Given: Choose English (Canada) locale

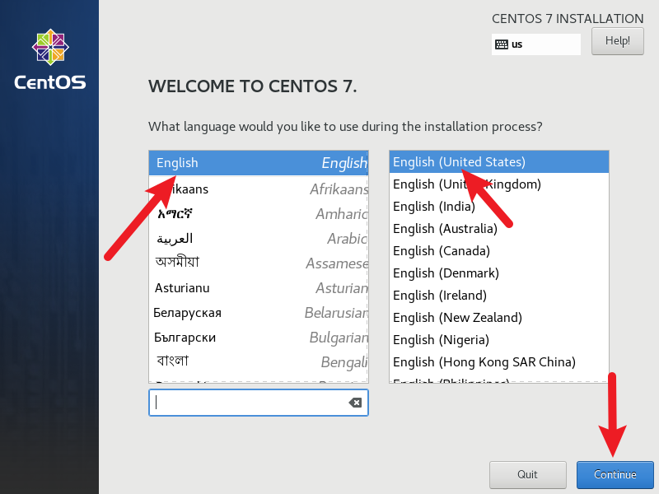Looking at the screenshot, I should pyautogui.click(x=499, y=251).
